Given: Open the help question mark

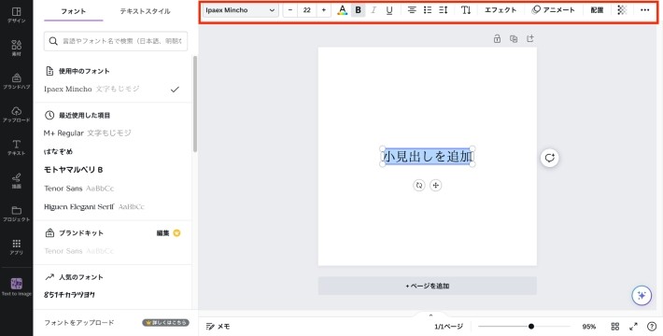Looking at the screenshot, I should tap(652, 327).
